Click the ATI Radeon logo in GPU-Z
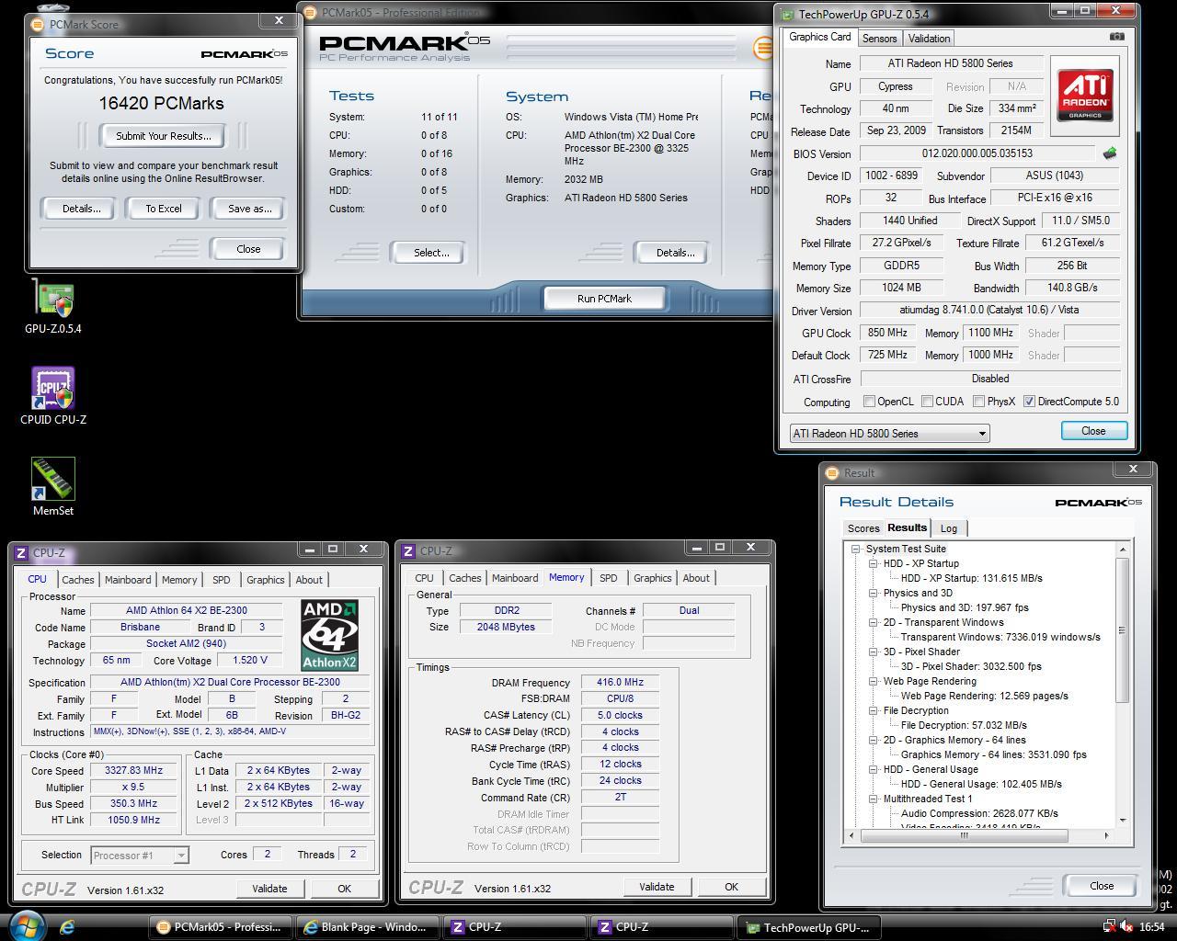This screenshot has width=1177, height=941. click(1085, 96)
